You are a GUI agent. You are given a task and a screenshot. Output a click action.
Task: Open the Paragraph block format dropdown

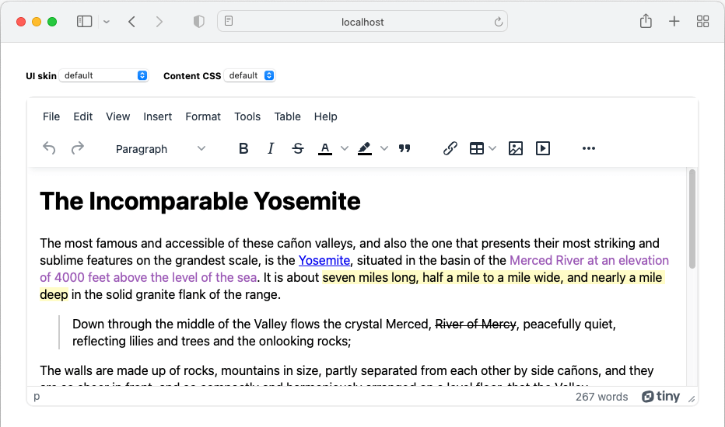click(160, 148)
